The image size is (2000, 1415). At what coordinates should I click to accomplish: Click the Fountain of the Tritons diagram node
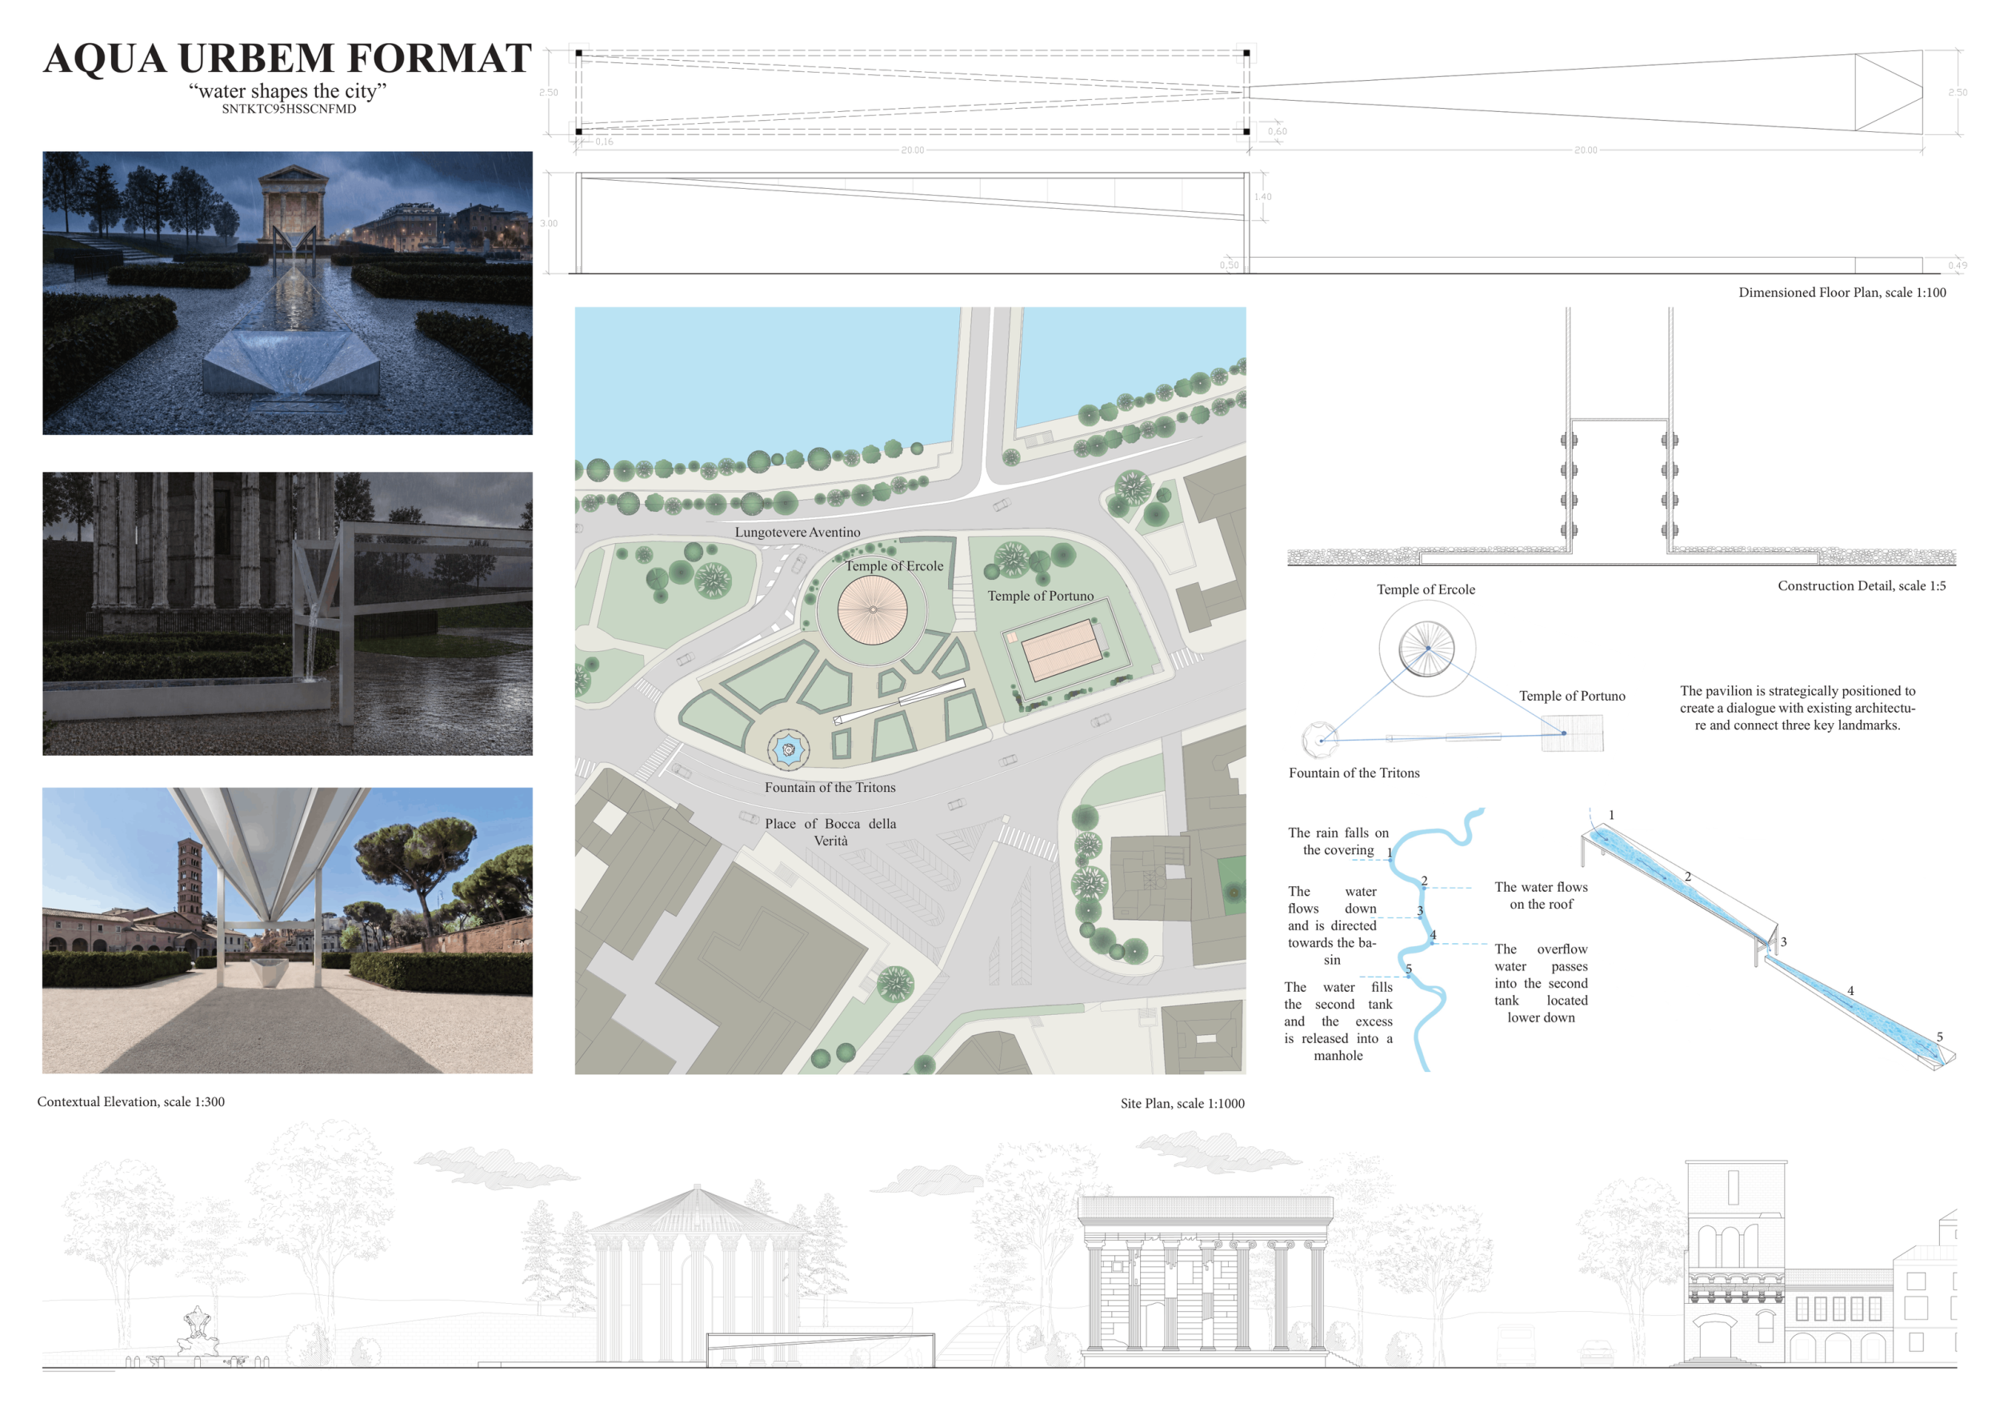coord(1319,740)
